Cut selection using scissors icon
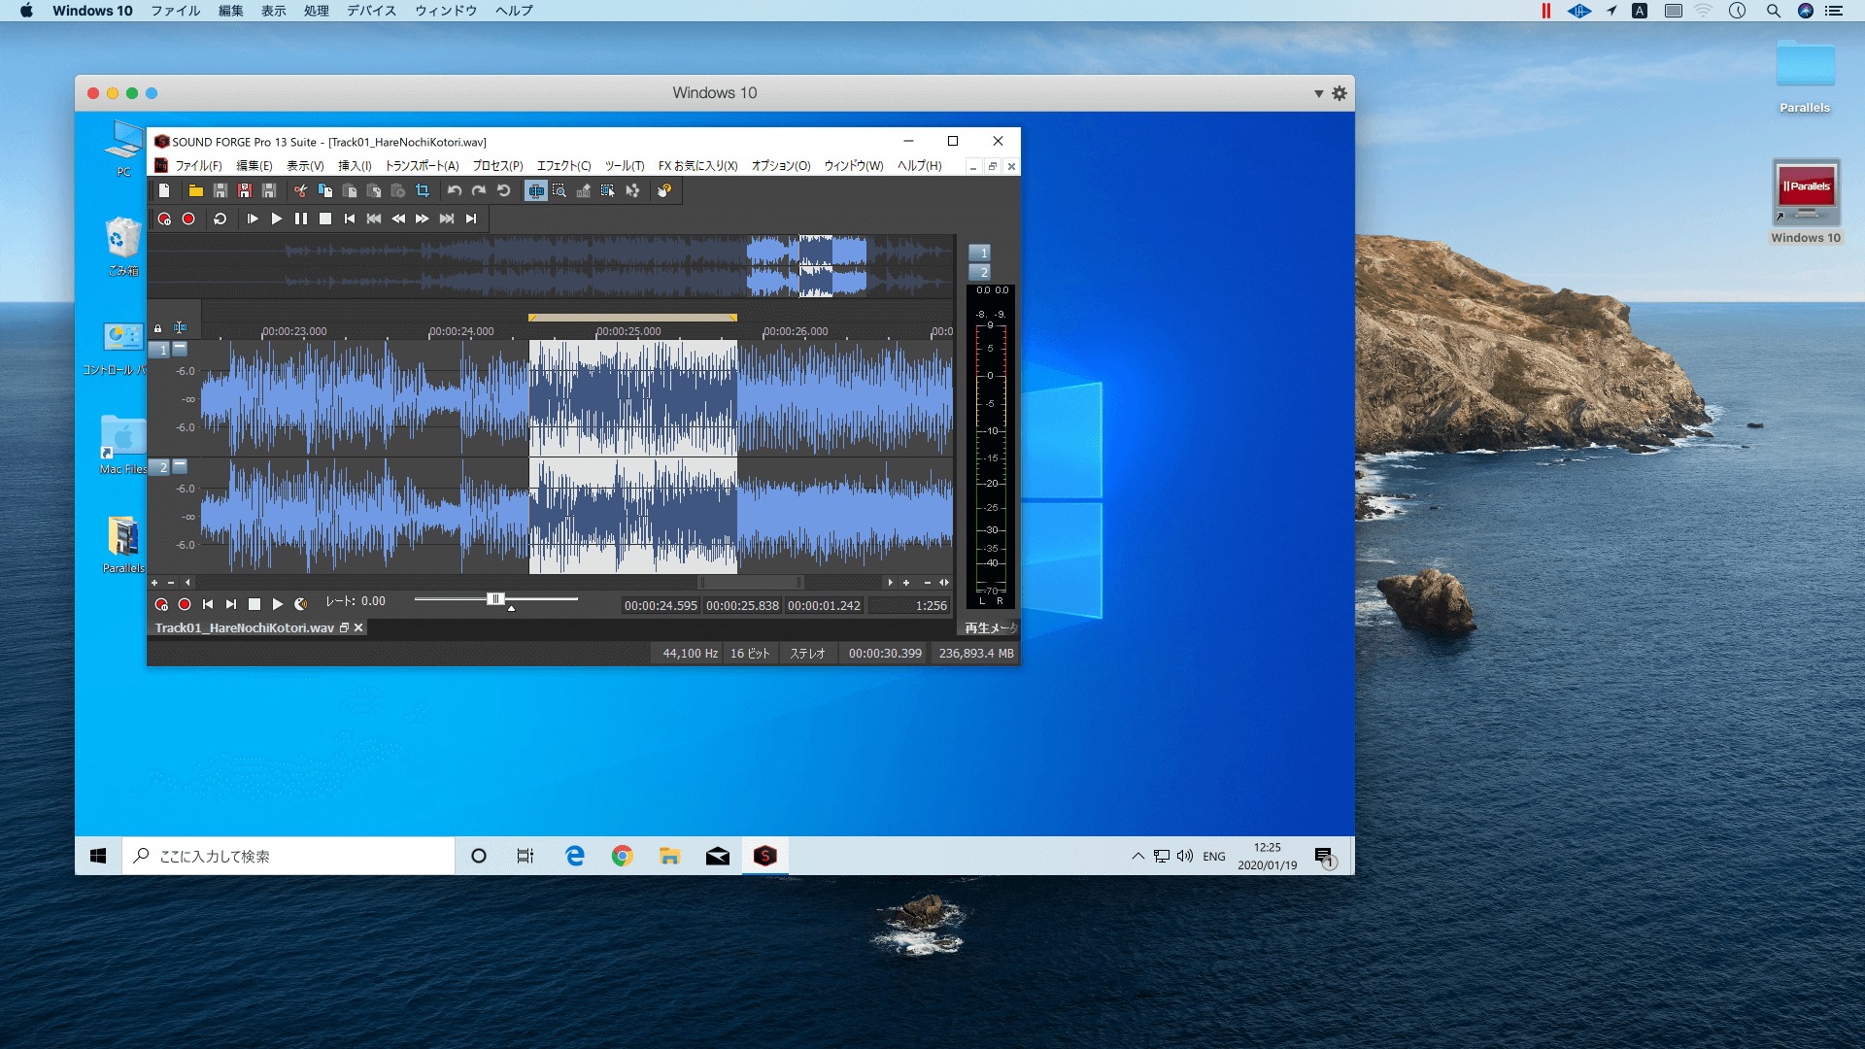This screenshot has width=1865, height=1049. (301, 191)
